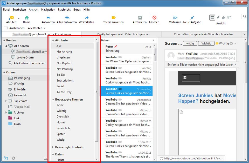Click the witzig topic button

(190, 43)
